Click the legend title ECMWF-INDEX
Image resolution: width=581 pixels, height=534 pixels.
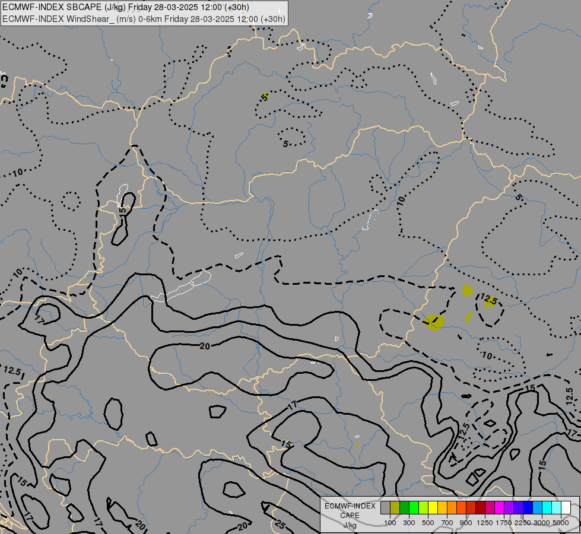[x=350, y=506]
